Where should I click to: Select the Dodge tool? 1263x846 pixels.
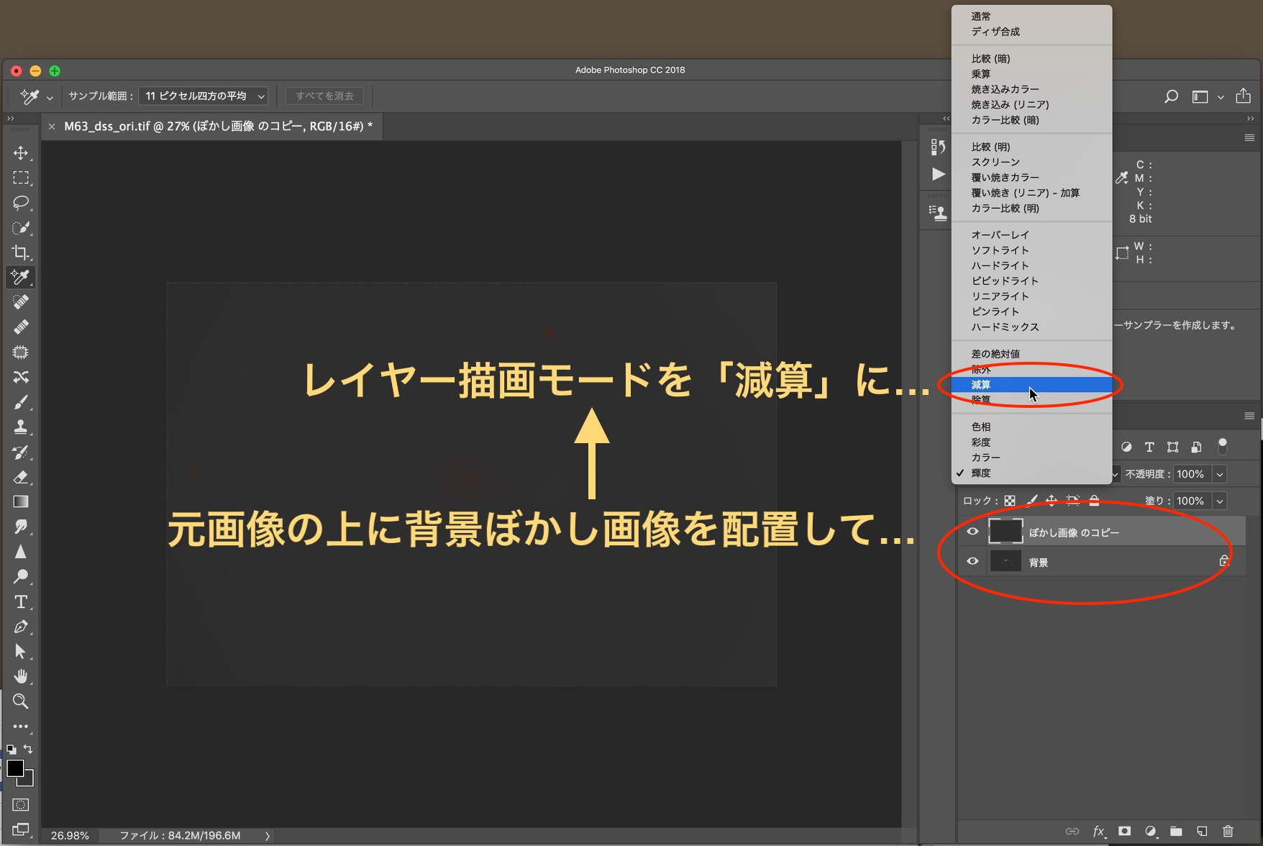[x=21, y=576]
